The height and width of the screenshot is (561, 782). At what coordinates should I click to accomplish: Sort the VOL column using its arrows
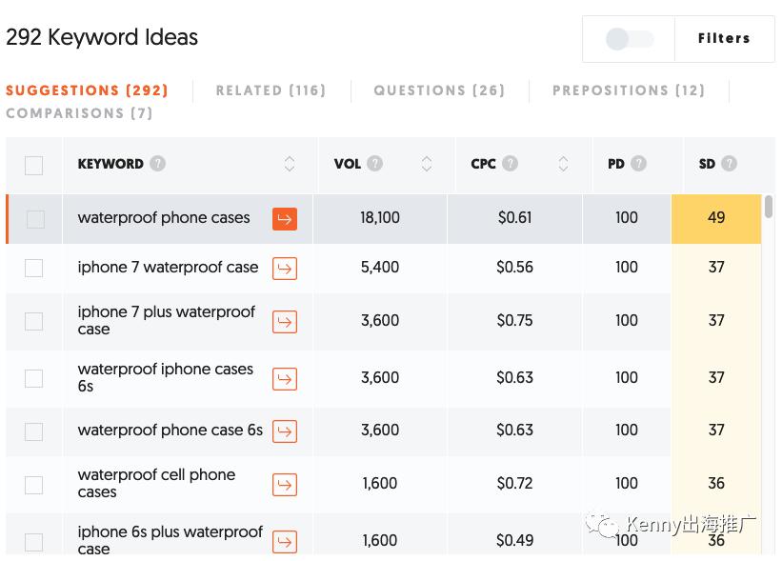[x=427, y=165]
